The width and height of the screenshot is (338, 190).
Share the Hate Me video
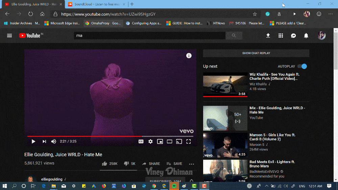pyautogui.click(x=151, y=164)
